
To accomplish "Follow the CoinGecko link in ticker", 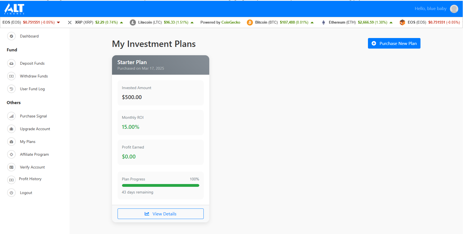I will [x=231, y=22].
